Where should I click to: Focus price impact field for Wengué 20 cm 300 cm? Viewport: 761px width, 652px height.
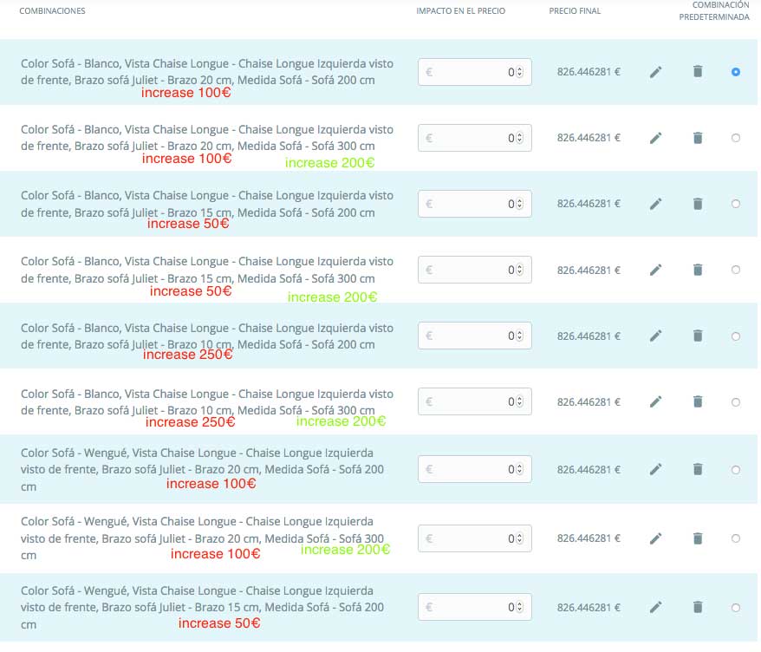point(475,538)
